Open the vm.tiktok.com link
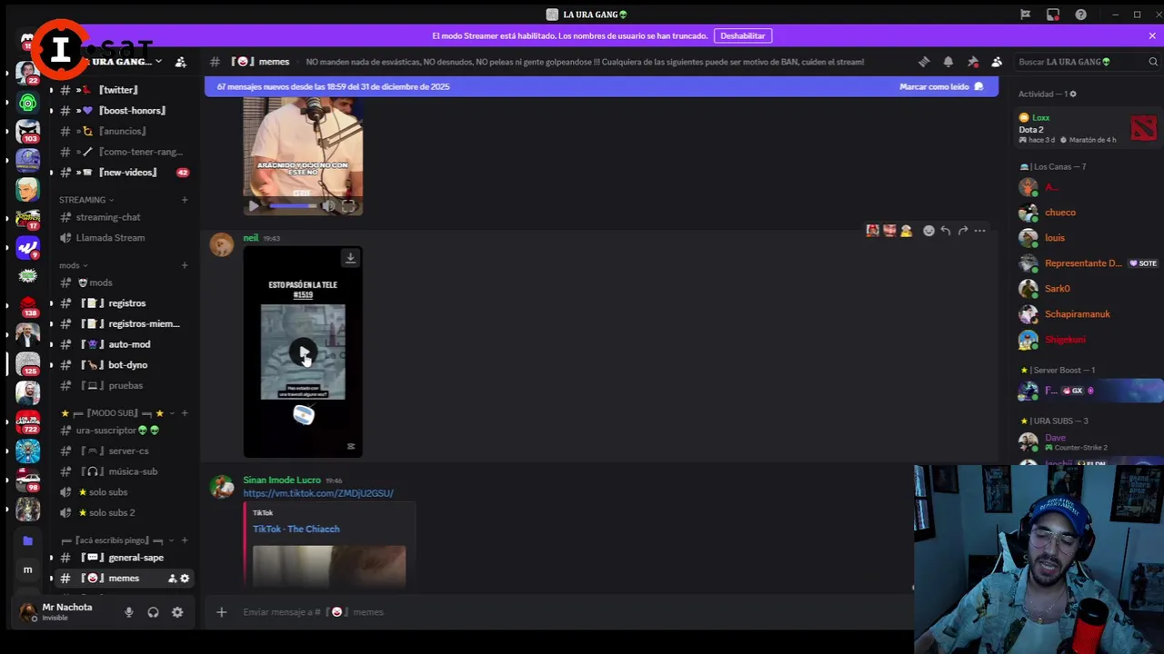The height and width of the screenshot is (654, 1164). pyautogui.click(x=318, y=493)
